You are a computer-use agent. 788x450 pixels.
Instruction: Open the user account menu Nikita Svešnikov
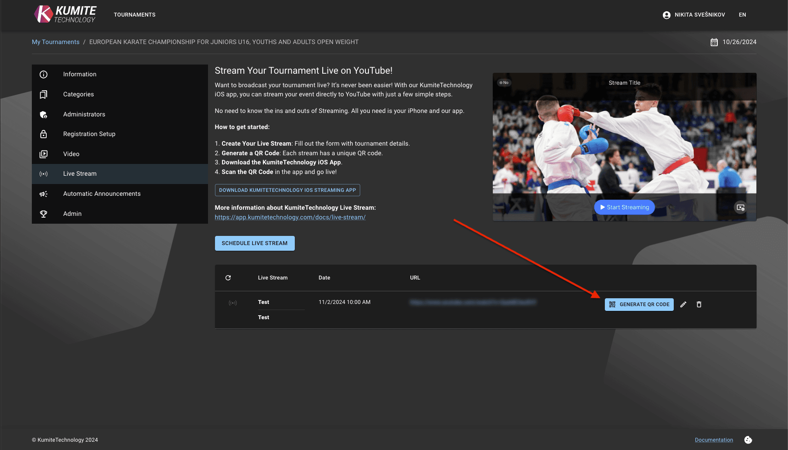pyautogui.click(x=694, y=15)
